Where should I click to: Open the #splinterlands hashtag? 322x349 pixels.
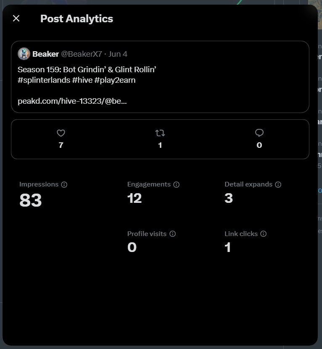point(44,80)
